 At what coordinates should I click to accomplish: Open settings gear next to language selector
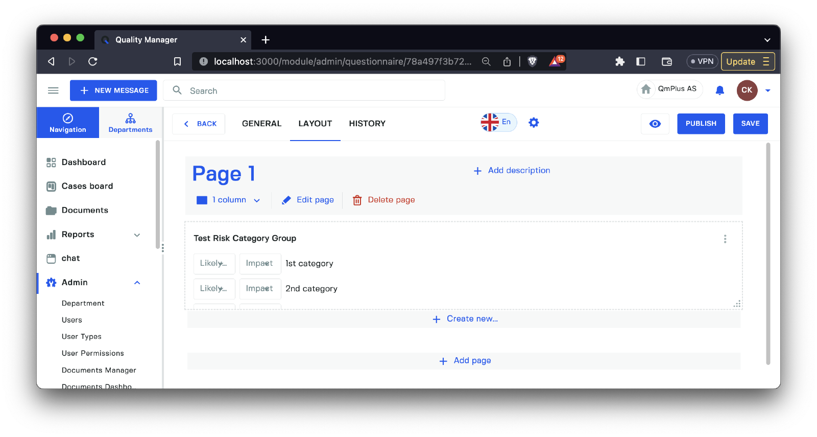(x=534, y=123)
